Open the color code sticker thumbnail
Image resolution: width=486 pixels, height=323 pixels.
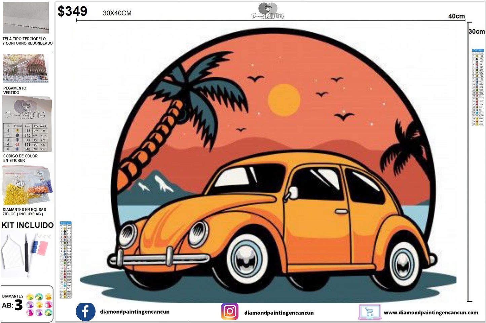coord(27,124)
